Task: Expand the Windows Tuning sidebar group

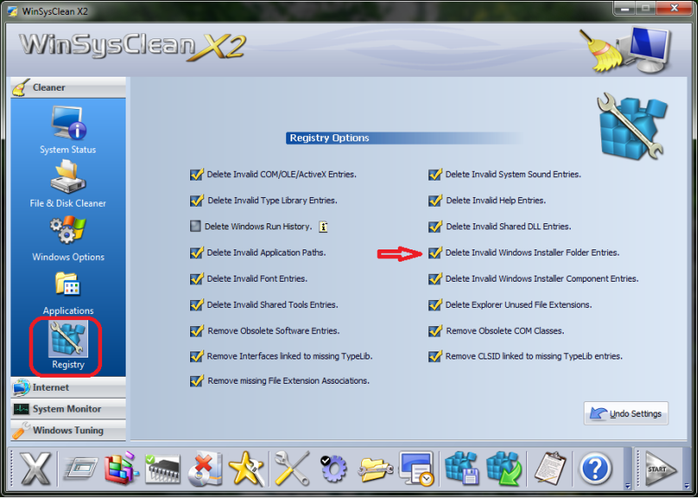Action: point(68,430)
